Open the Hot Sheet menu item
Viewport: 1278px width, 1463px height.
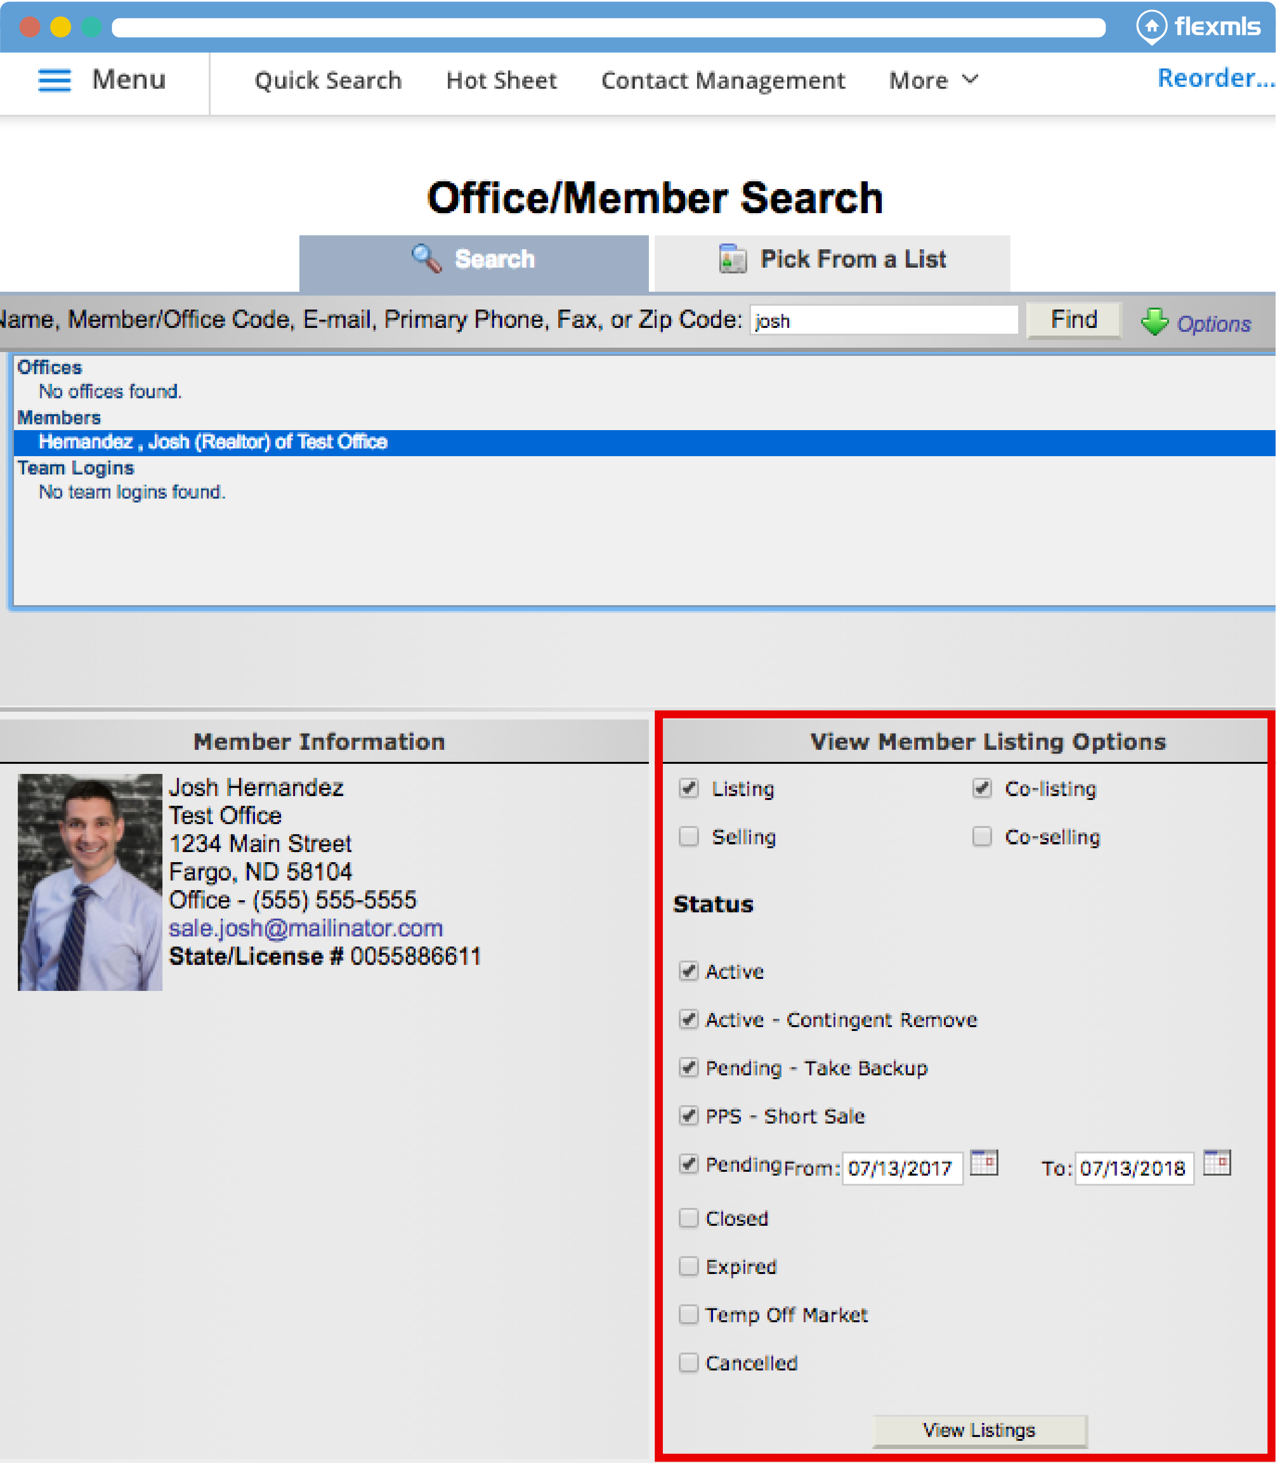point(501,80)
